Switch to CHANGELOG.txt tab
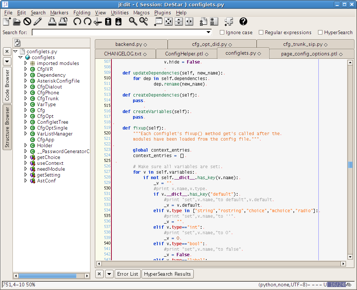Viewport: 357px width, 290px height. point(125,54)
